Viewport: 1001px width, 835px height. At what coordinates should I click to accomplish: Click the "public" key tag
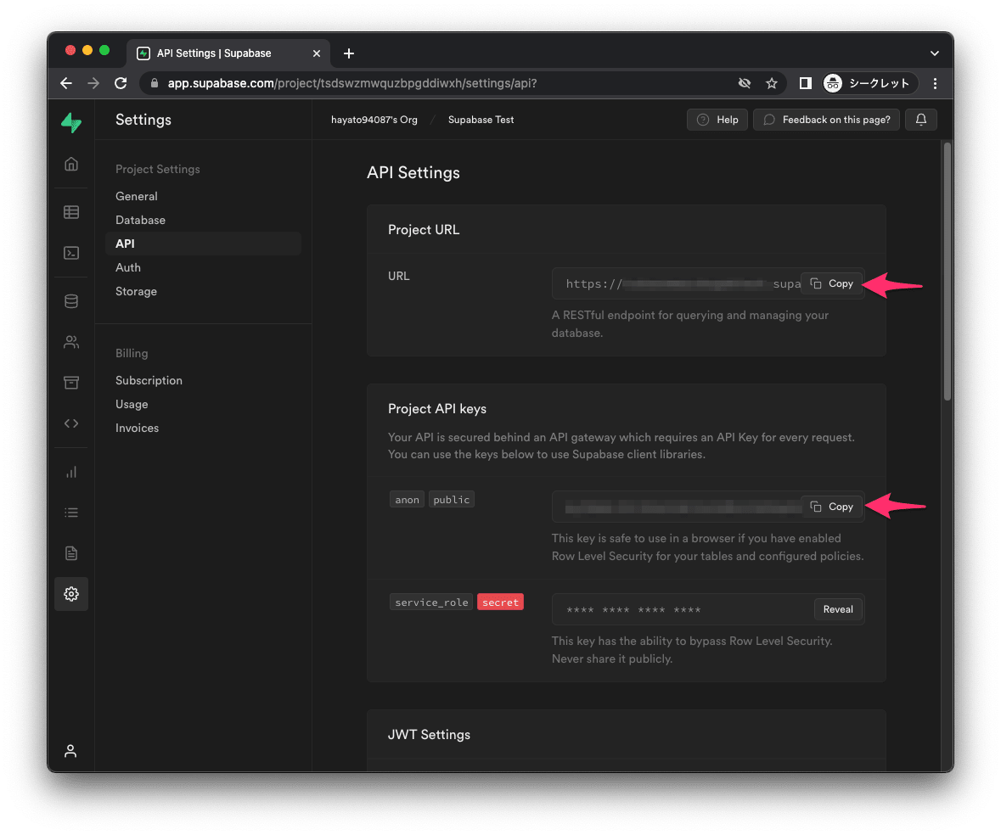point(452,500)
